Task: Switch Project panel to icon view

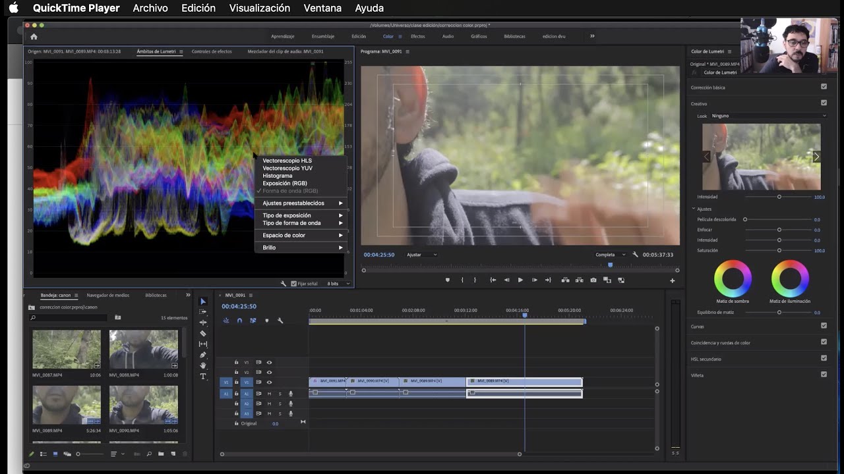Action: [x=55, y=454]
